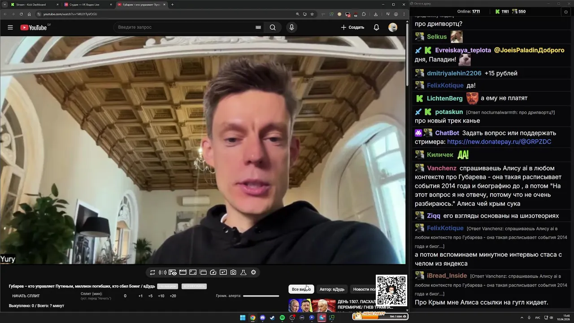
Task: Select username Ziqq in the chat
Action: [434, 216]
